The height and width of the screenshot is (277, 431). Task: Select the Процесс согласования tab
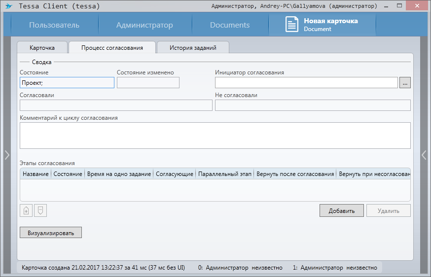pyautogui.click(x=112, y=48)
